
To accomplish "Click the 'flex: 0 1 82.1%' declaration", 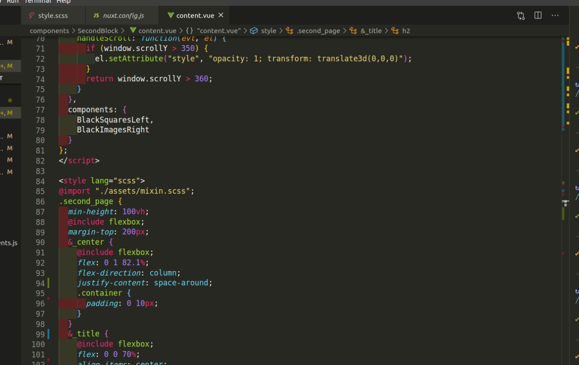I will [113, 262].
